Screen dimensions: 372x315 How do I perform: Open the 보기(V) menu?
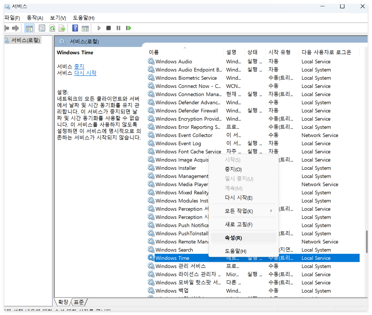58,18
